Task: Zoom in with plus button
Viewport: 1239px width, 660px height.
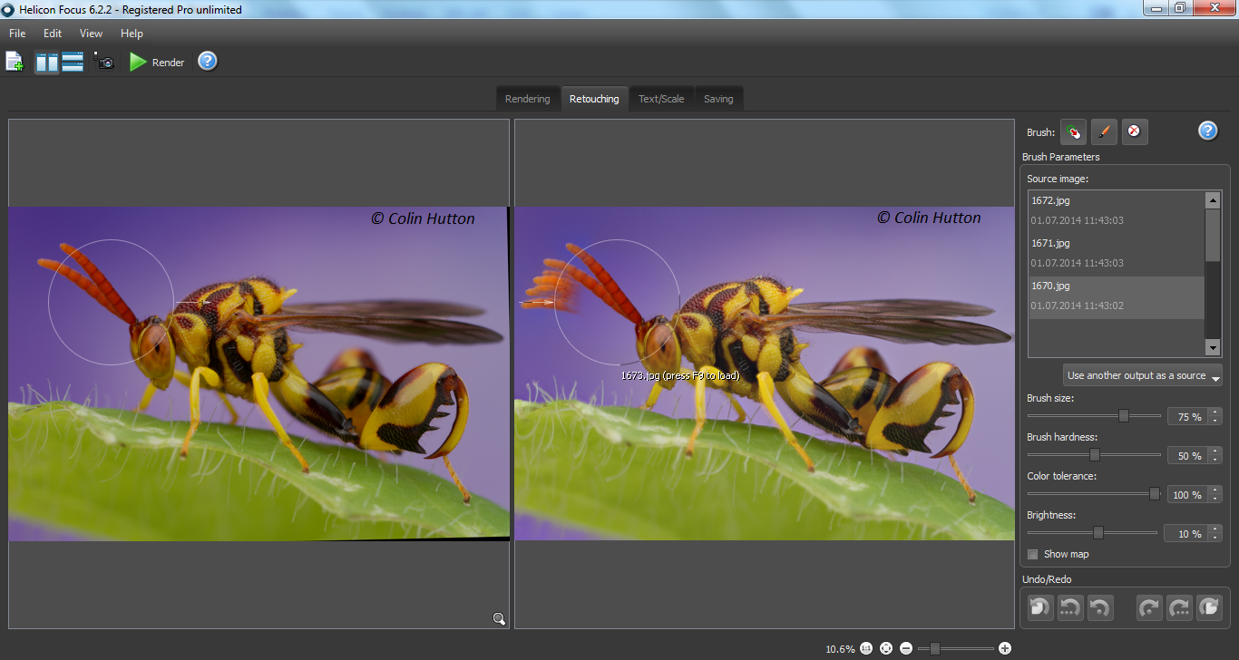Action: (1004, 648)
